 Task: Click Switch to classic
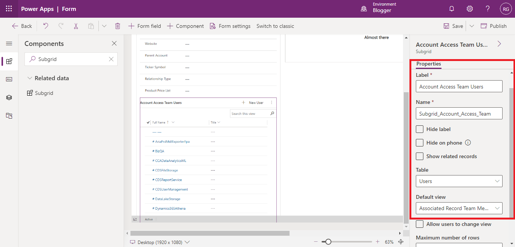tap(275, 26)
